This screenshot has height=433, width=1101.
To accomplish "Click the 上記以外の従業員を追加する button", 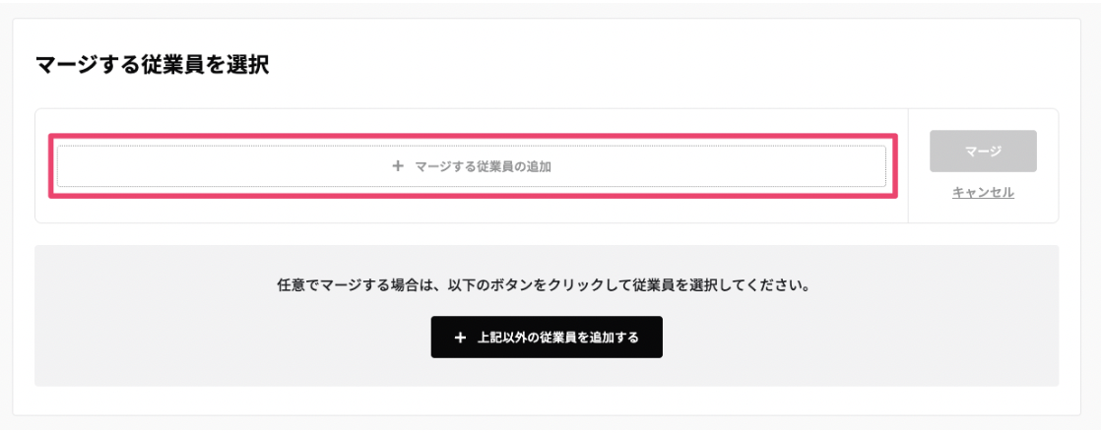I will tap(547, 337).
